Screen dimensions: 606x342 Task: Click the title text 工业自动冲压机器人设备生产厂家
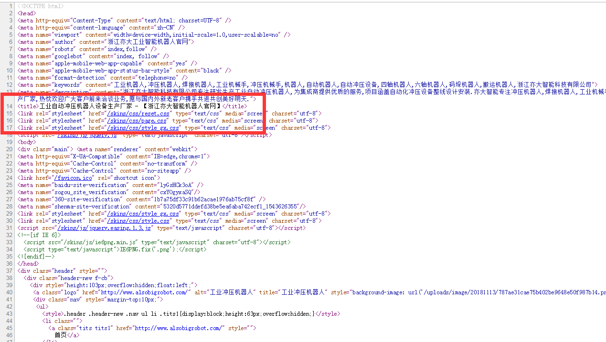coord(86,106)
